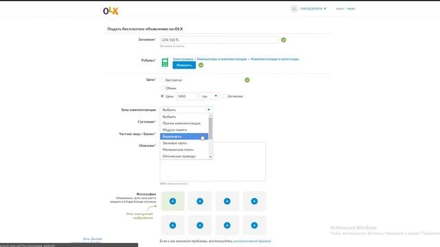Click the dropdown list scroll-down arrow
The width and height of the screenshot is (440, 247).
210,157
